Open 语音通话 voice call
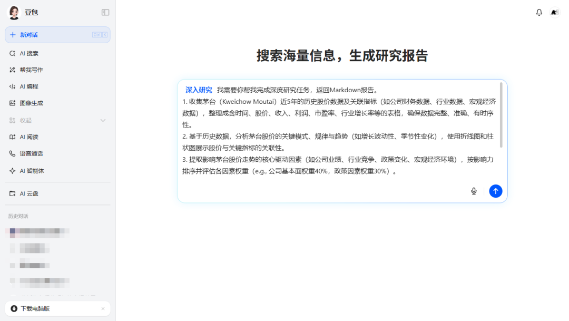 pos(58,153)
